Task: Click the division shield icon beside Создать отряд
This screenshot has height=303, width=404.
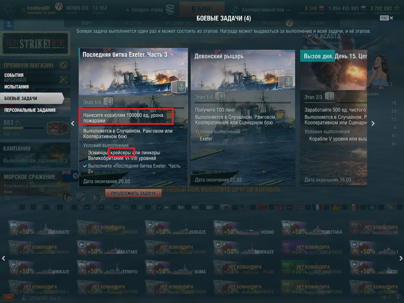Action: (x=170, y=9)
